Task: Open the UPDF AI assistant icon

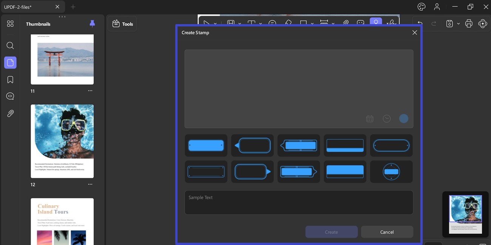Action: pyautogui.click(x=483, y=24)
